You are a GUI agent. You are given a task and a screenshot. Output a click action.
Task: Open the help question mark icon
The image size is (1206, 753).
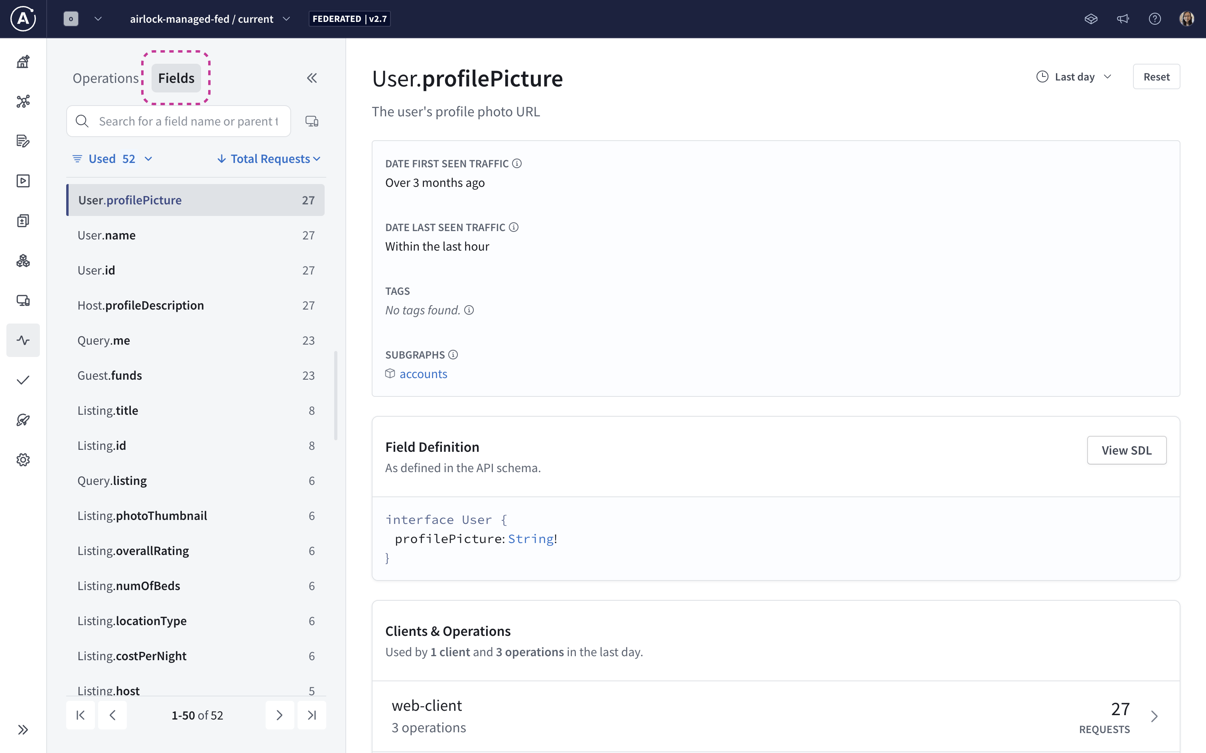point(1155,18)
